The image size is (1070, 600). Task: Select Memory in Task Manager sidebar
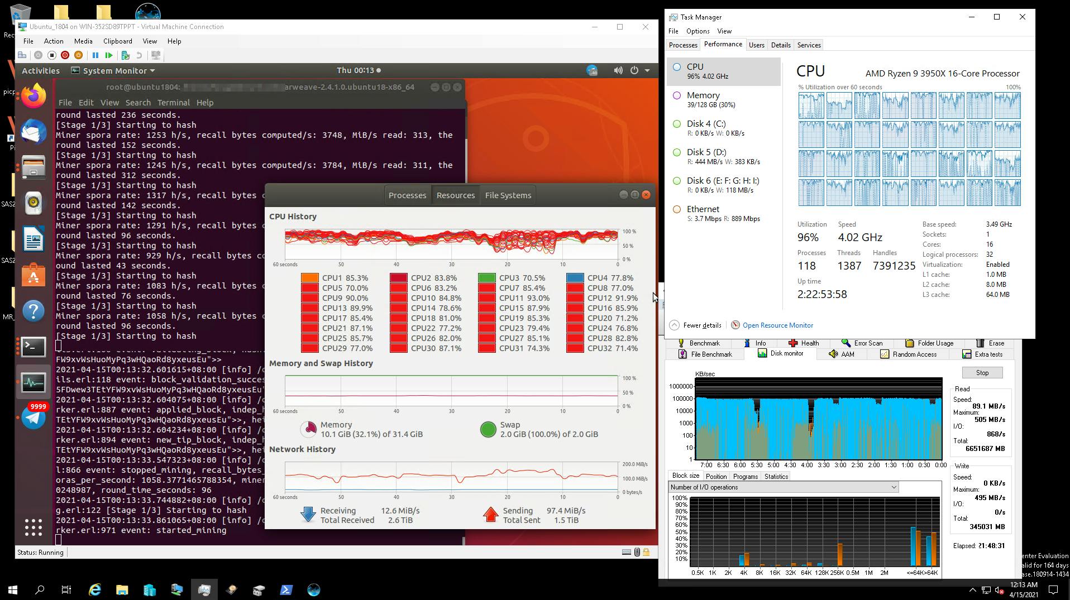[x=724, y=100]
